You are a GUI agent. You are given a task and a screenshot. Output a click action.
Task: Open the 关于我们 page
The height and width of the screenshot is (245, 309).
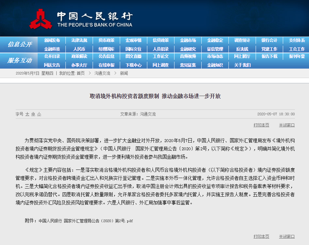coord(242,65)
